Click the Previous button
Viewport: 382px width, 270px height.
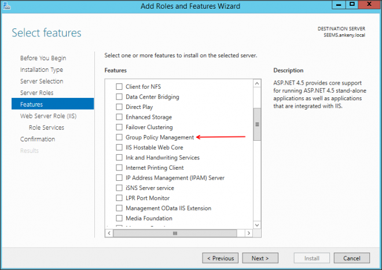(220, 258)
